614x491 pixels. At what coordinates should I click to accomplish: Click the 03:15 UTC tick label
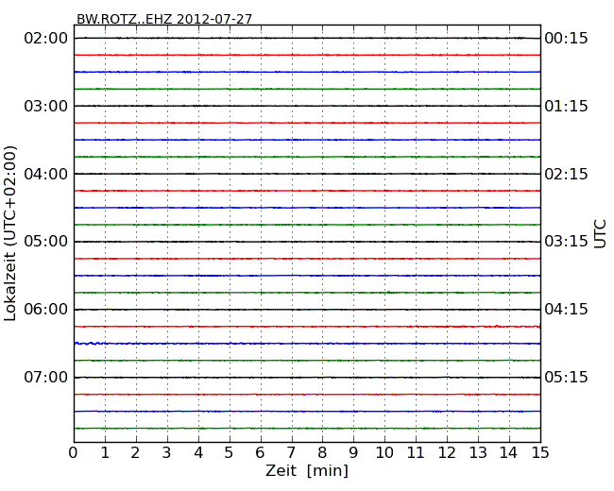pyautogui.click(x=567, y=242)
